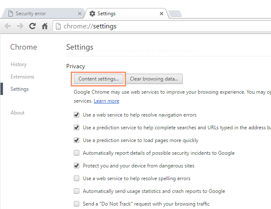Disable prediction service to load pages quickly
The width and height of the screenshot is (271, 209).
[x=77, y=140]
